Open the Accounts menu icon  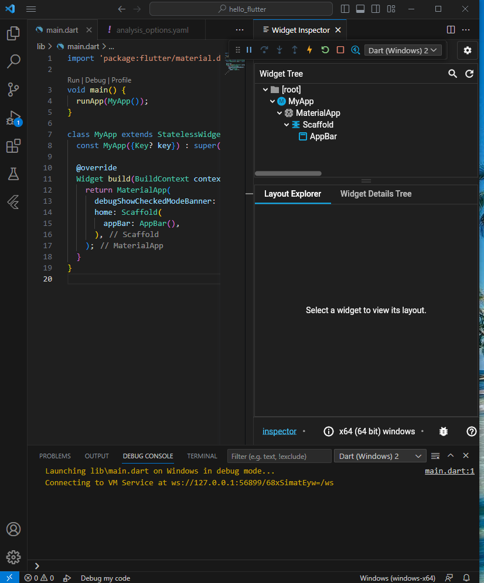(x=13, y=529)
